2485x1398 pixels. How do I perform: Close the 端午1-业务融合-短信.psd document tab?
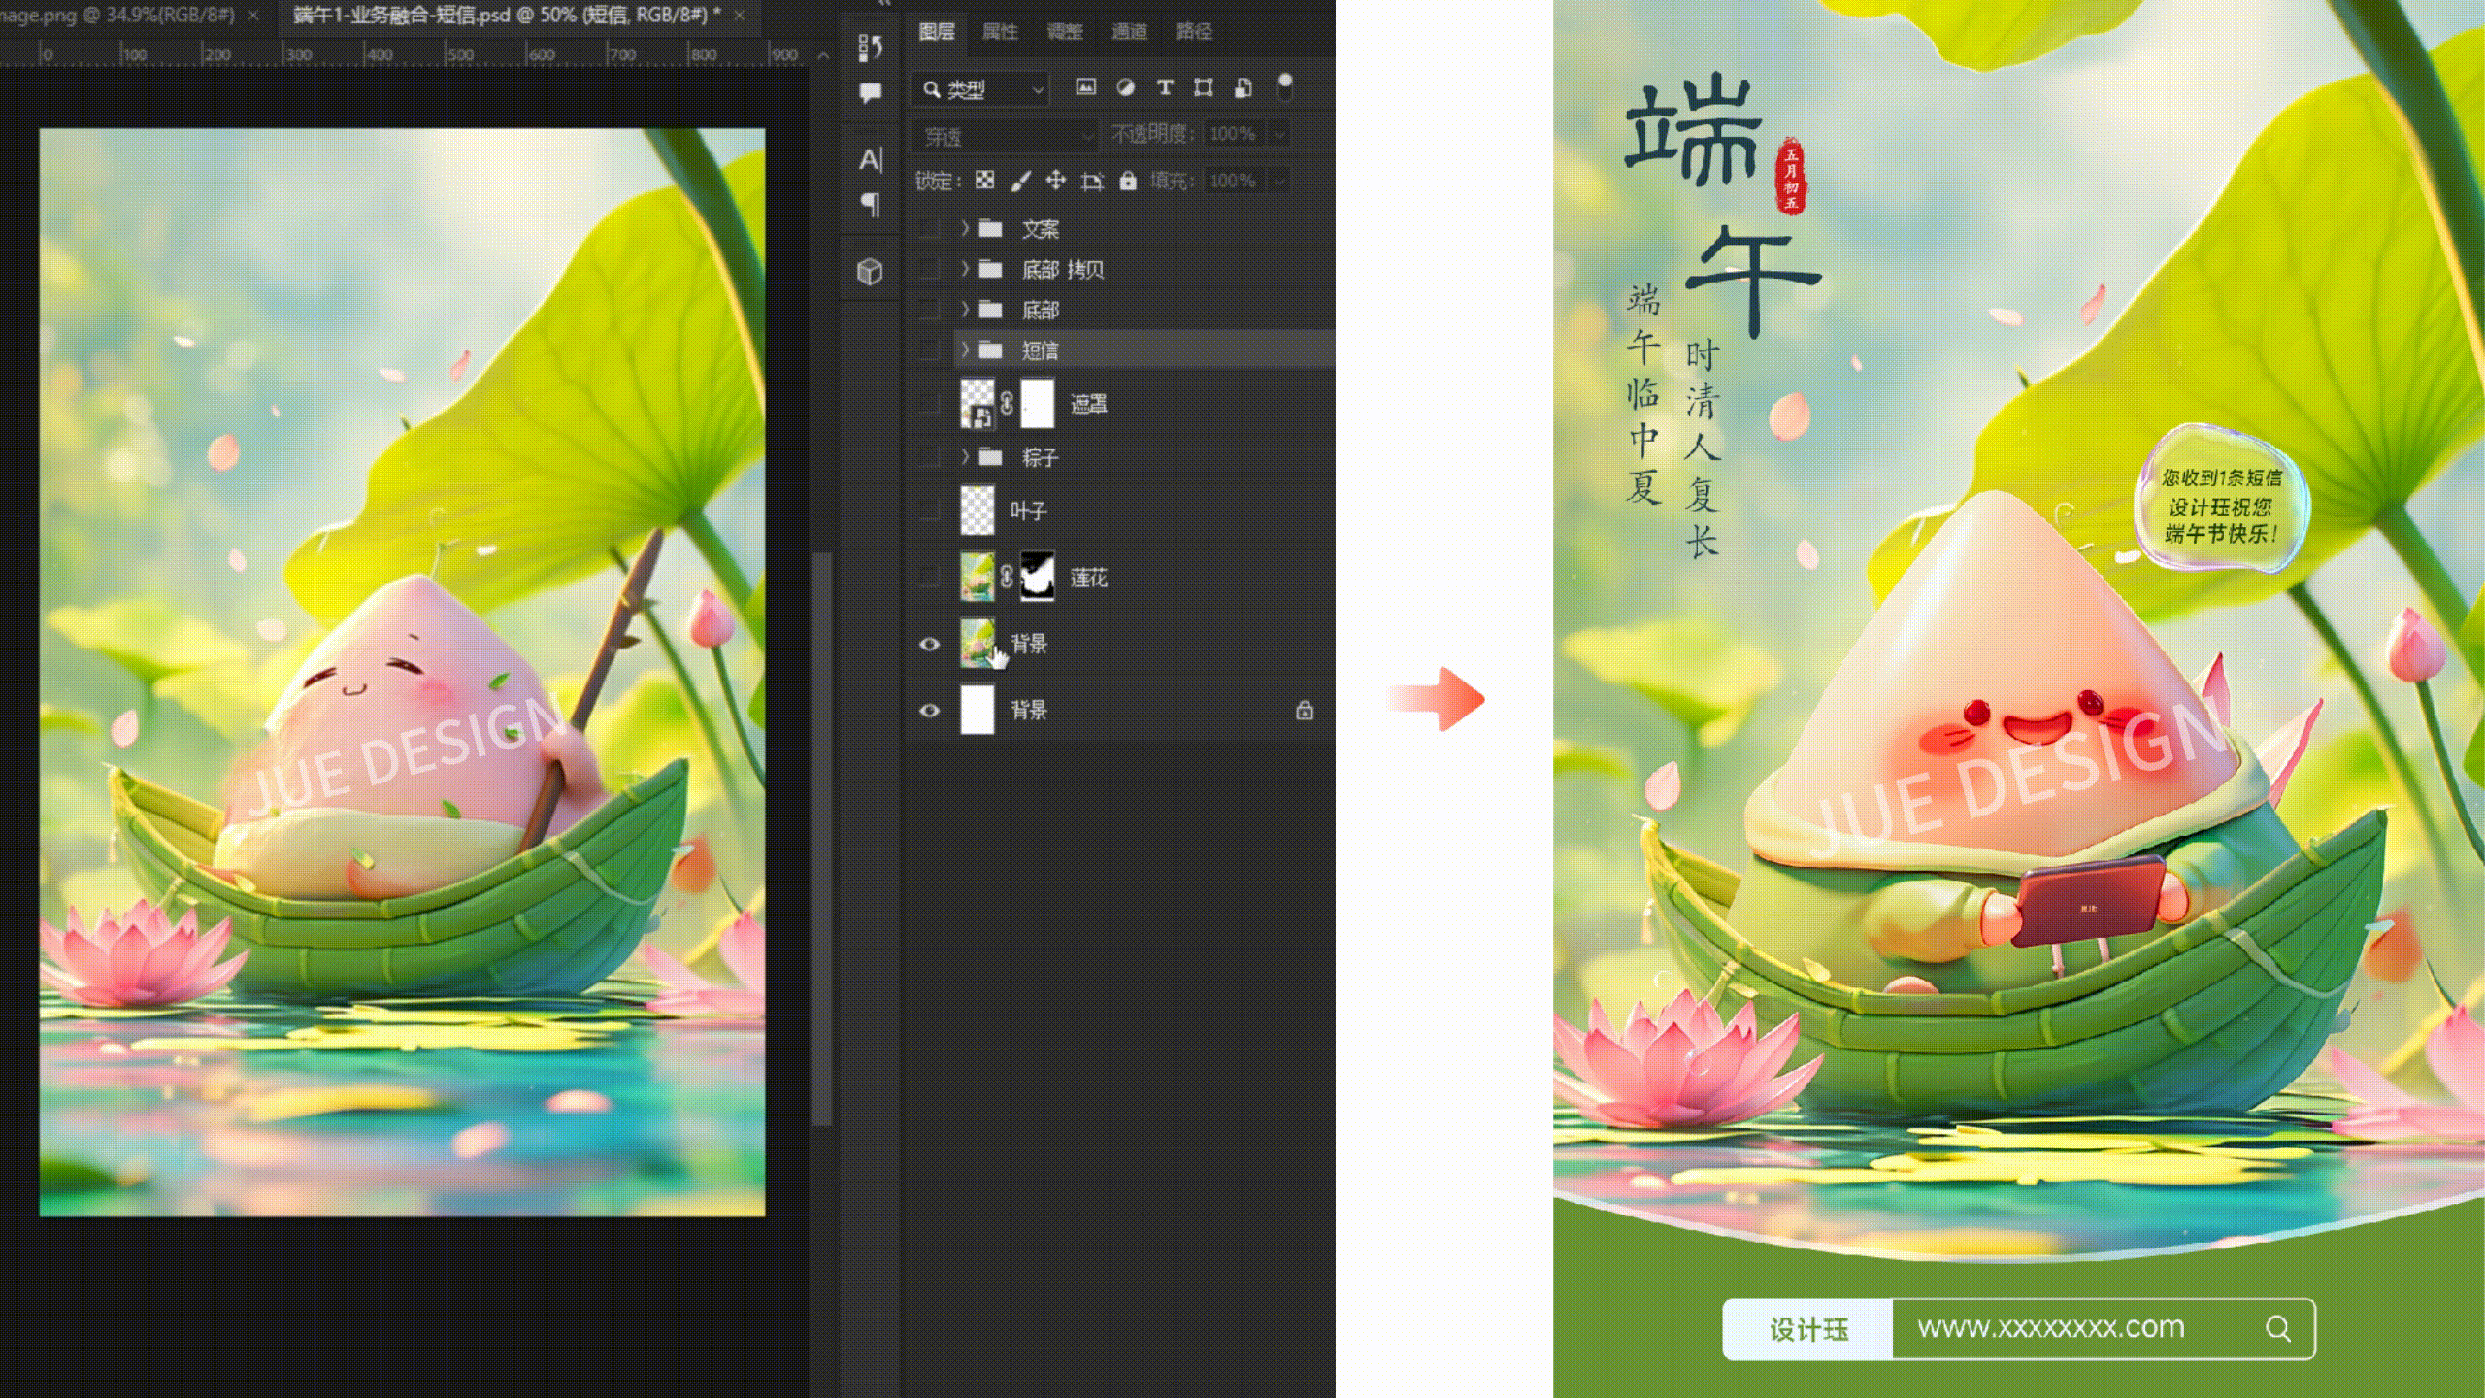click(739, 16)
